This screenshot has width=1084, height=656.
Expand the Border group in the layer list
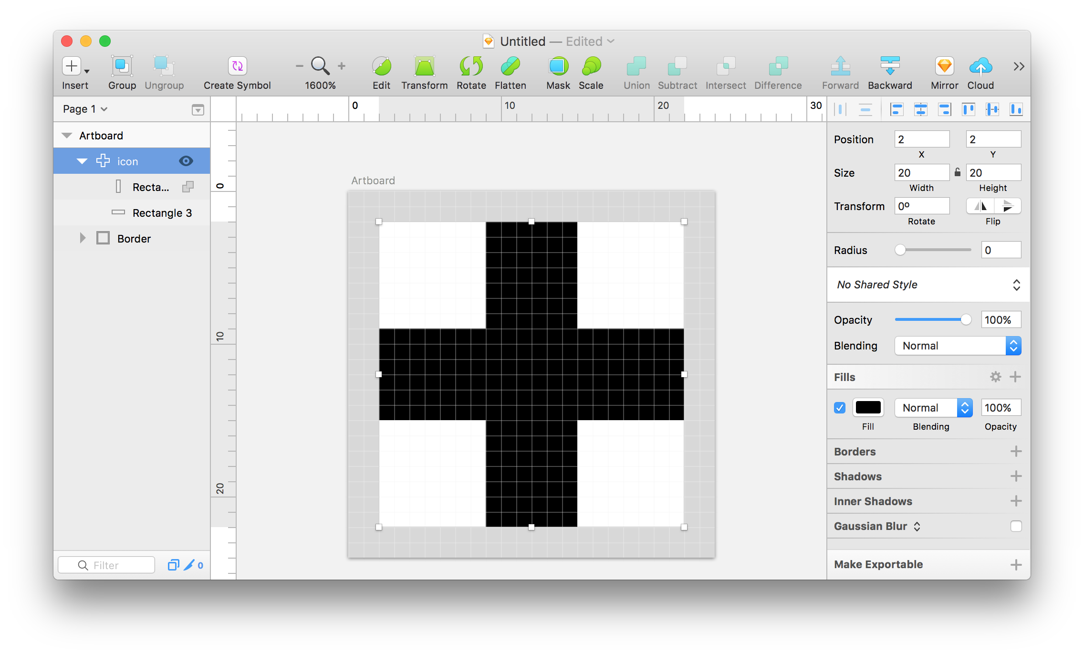82,238
